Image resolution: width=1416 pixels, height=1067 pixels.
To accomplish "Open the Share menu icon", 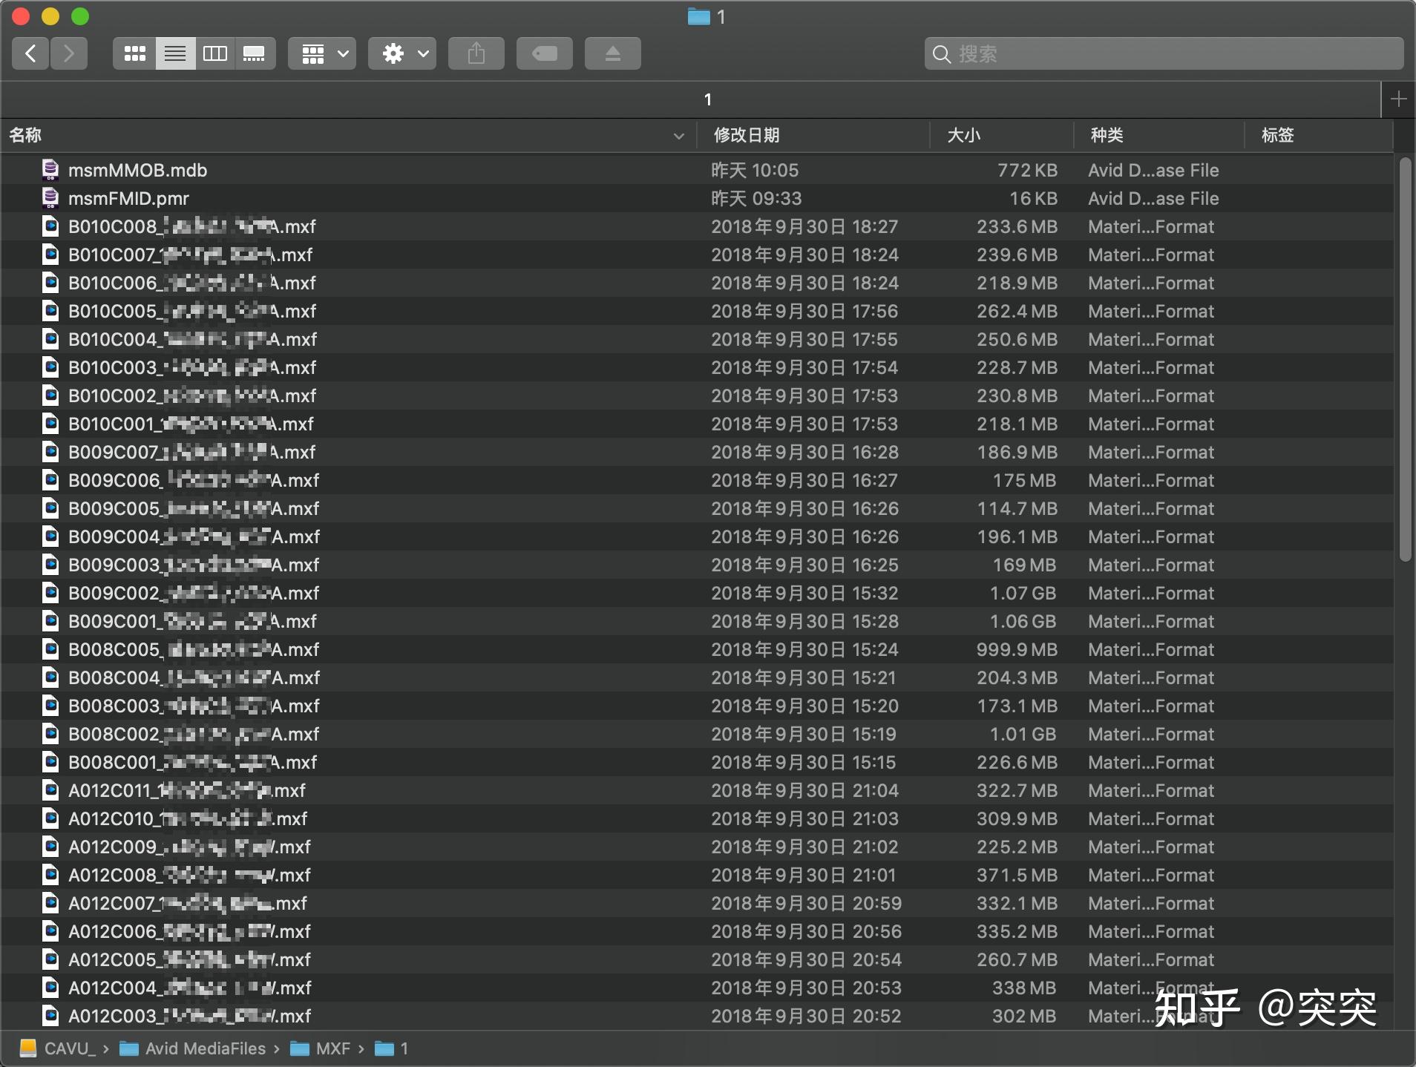I will click(x=476, y=53).
